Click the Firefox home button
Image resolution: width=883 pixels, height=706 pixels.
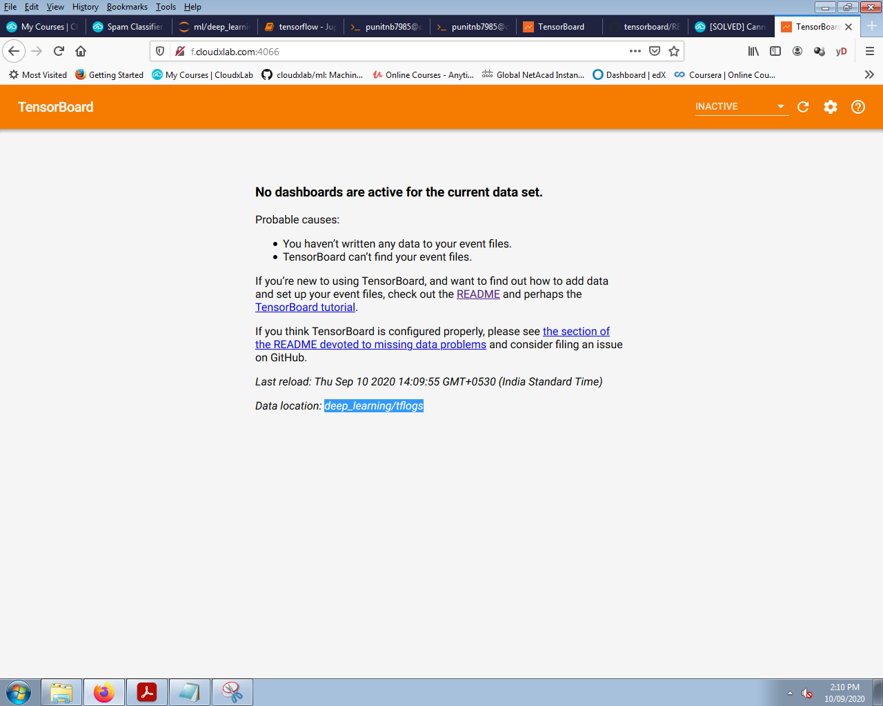(81, 51)
